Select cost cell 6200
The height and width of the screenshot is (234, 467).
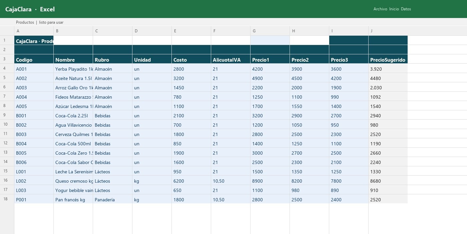pyautogui.click(x=191, y=180)
